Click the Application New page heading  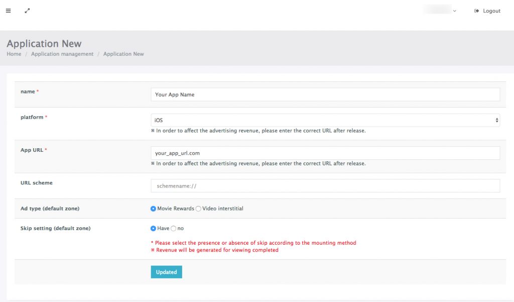[44, 44]
